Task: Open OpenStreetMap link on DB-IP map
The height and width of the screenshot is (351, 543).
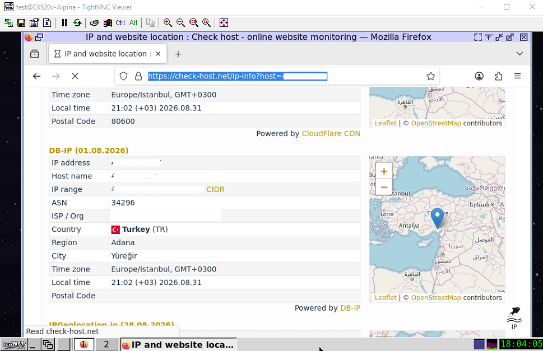Action: [x=436, y=298]
